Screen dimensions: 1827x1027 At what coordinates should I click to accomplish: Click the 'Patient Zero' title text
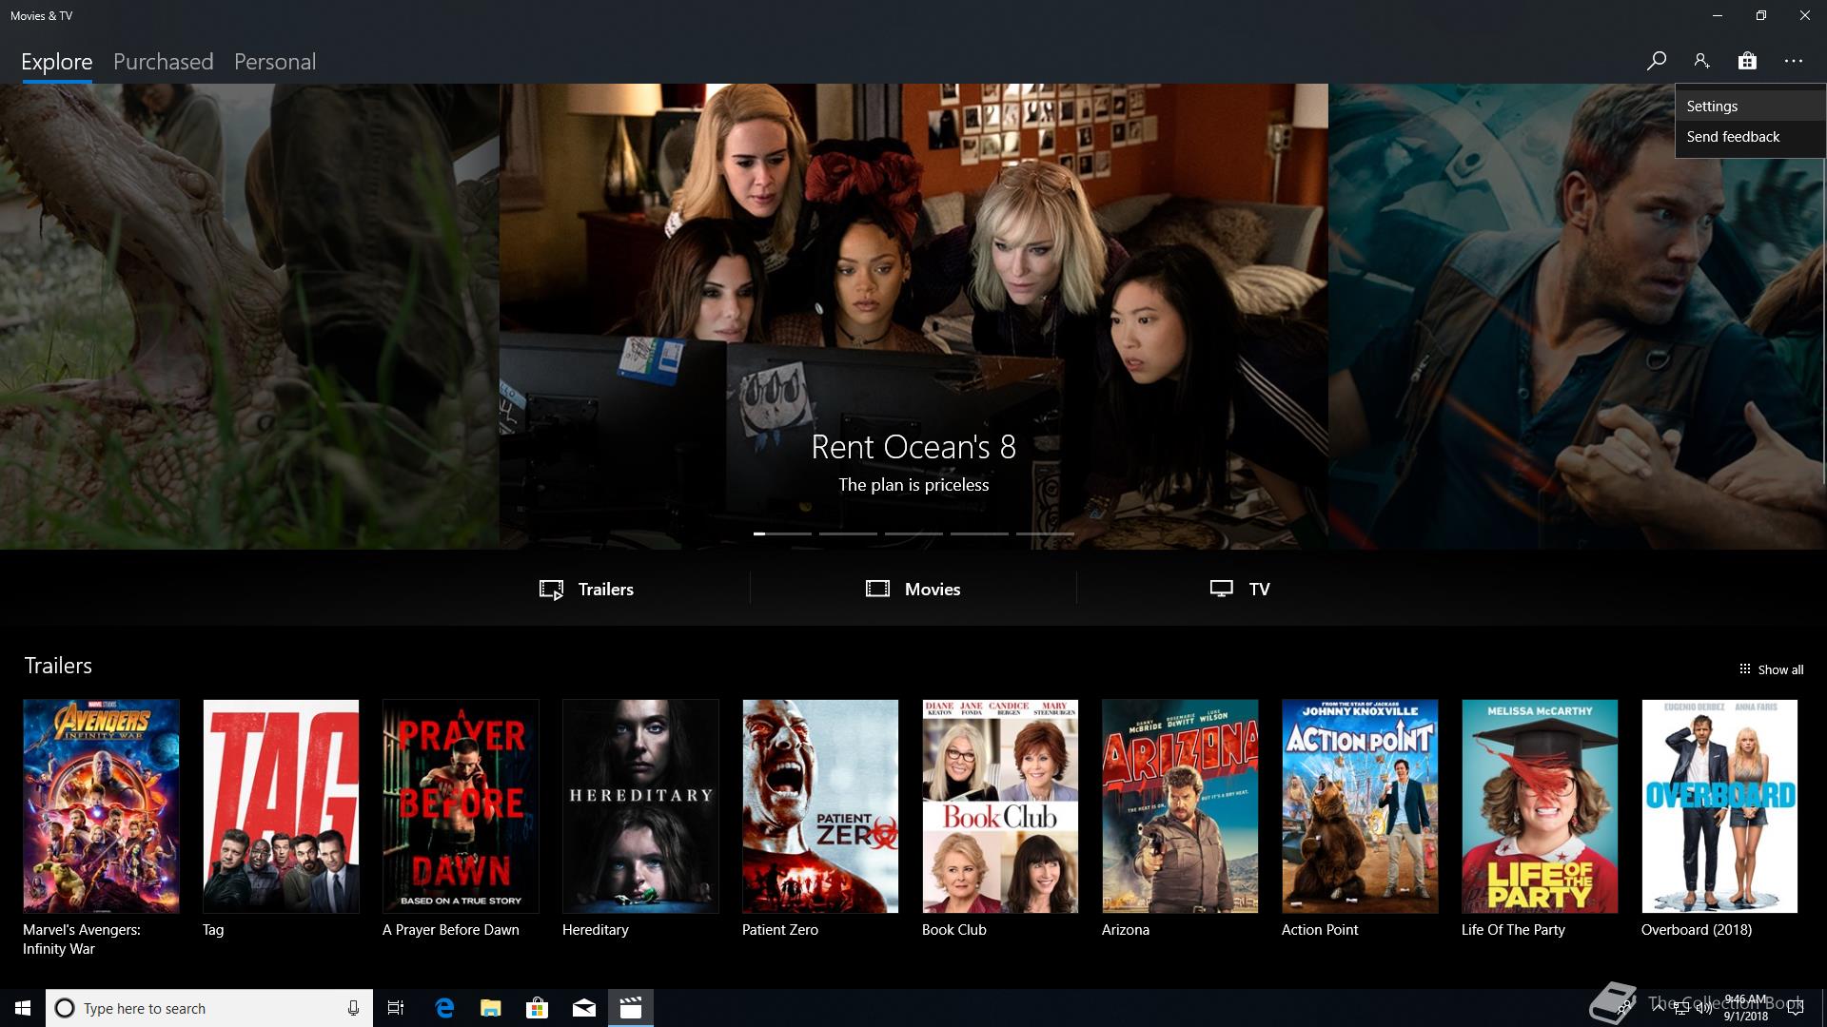click(x=780, y=930)
